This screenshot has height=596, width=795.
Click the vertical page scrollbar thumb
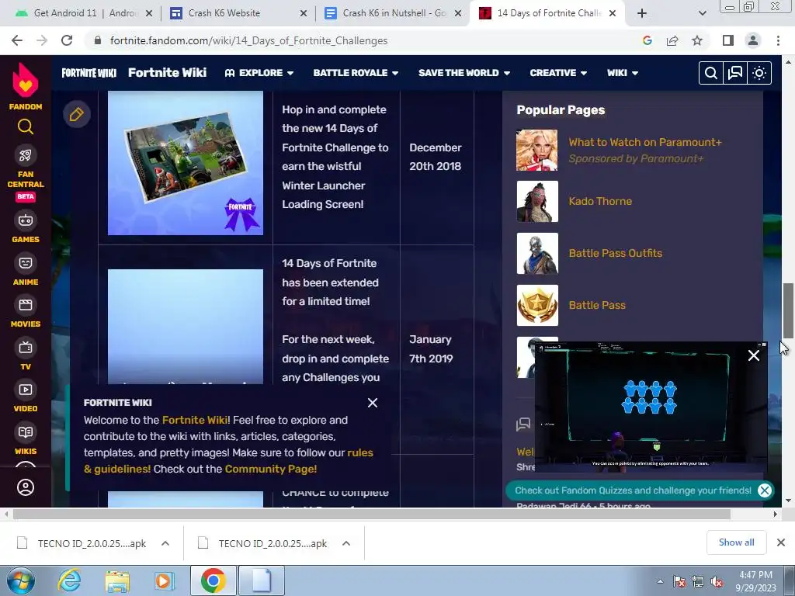pyautogui.click(x=788, y=310)
